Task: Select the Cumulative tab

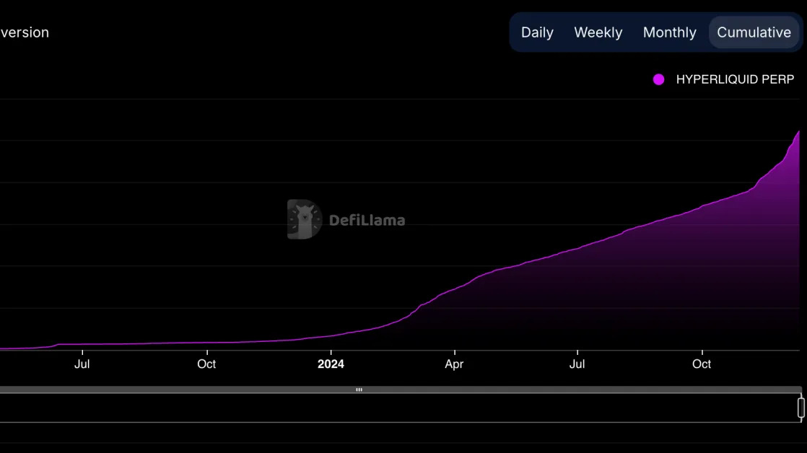Action: pos(754,32)
